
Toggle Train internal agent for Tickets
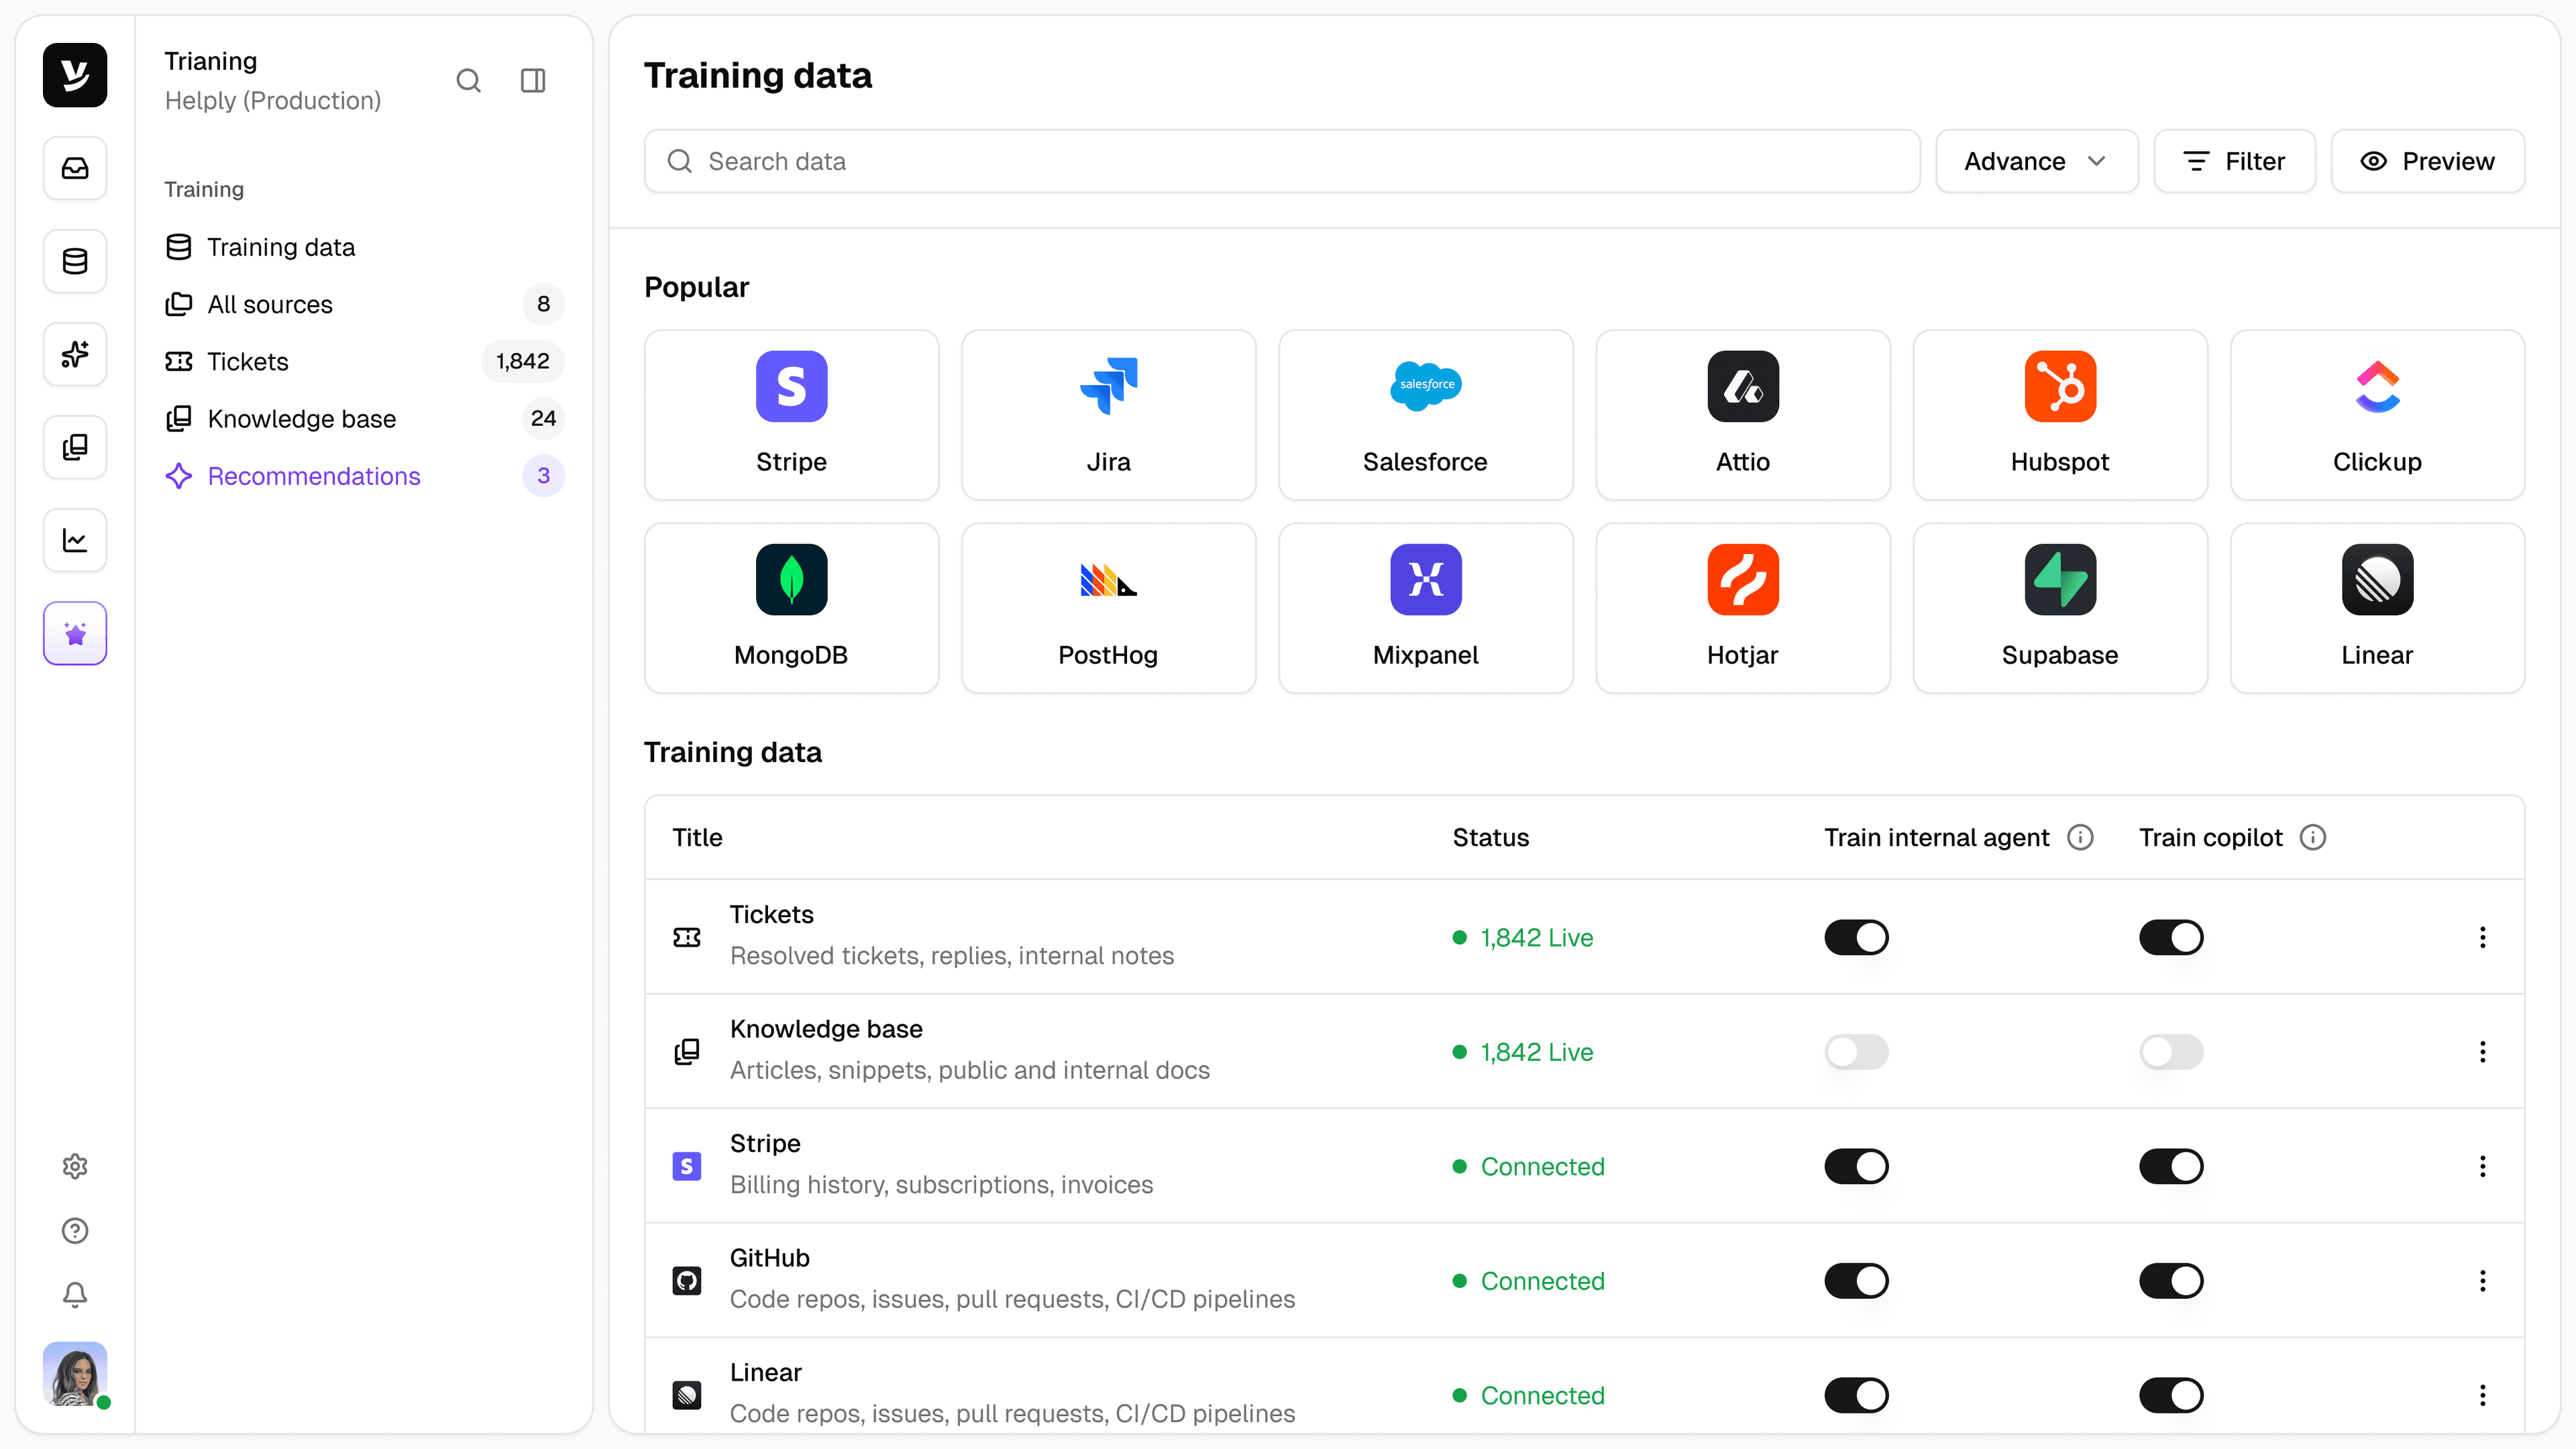coord(1856,937)
